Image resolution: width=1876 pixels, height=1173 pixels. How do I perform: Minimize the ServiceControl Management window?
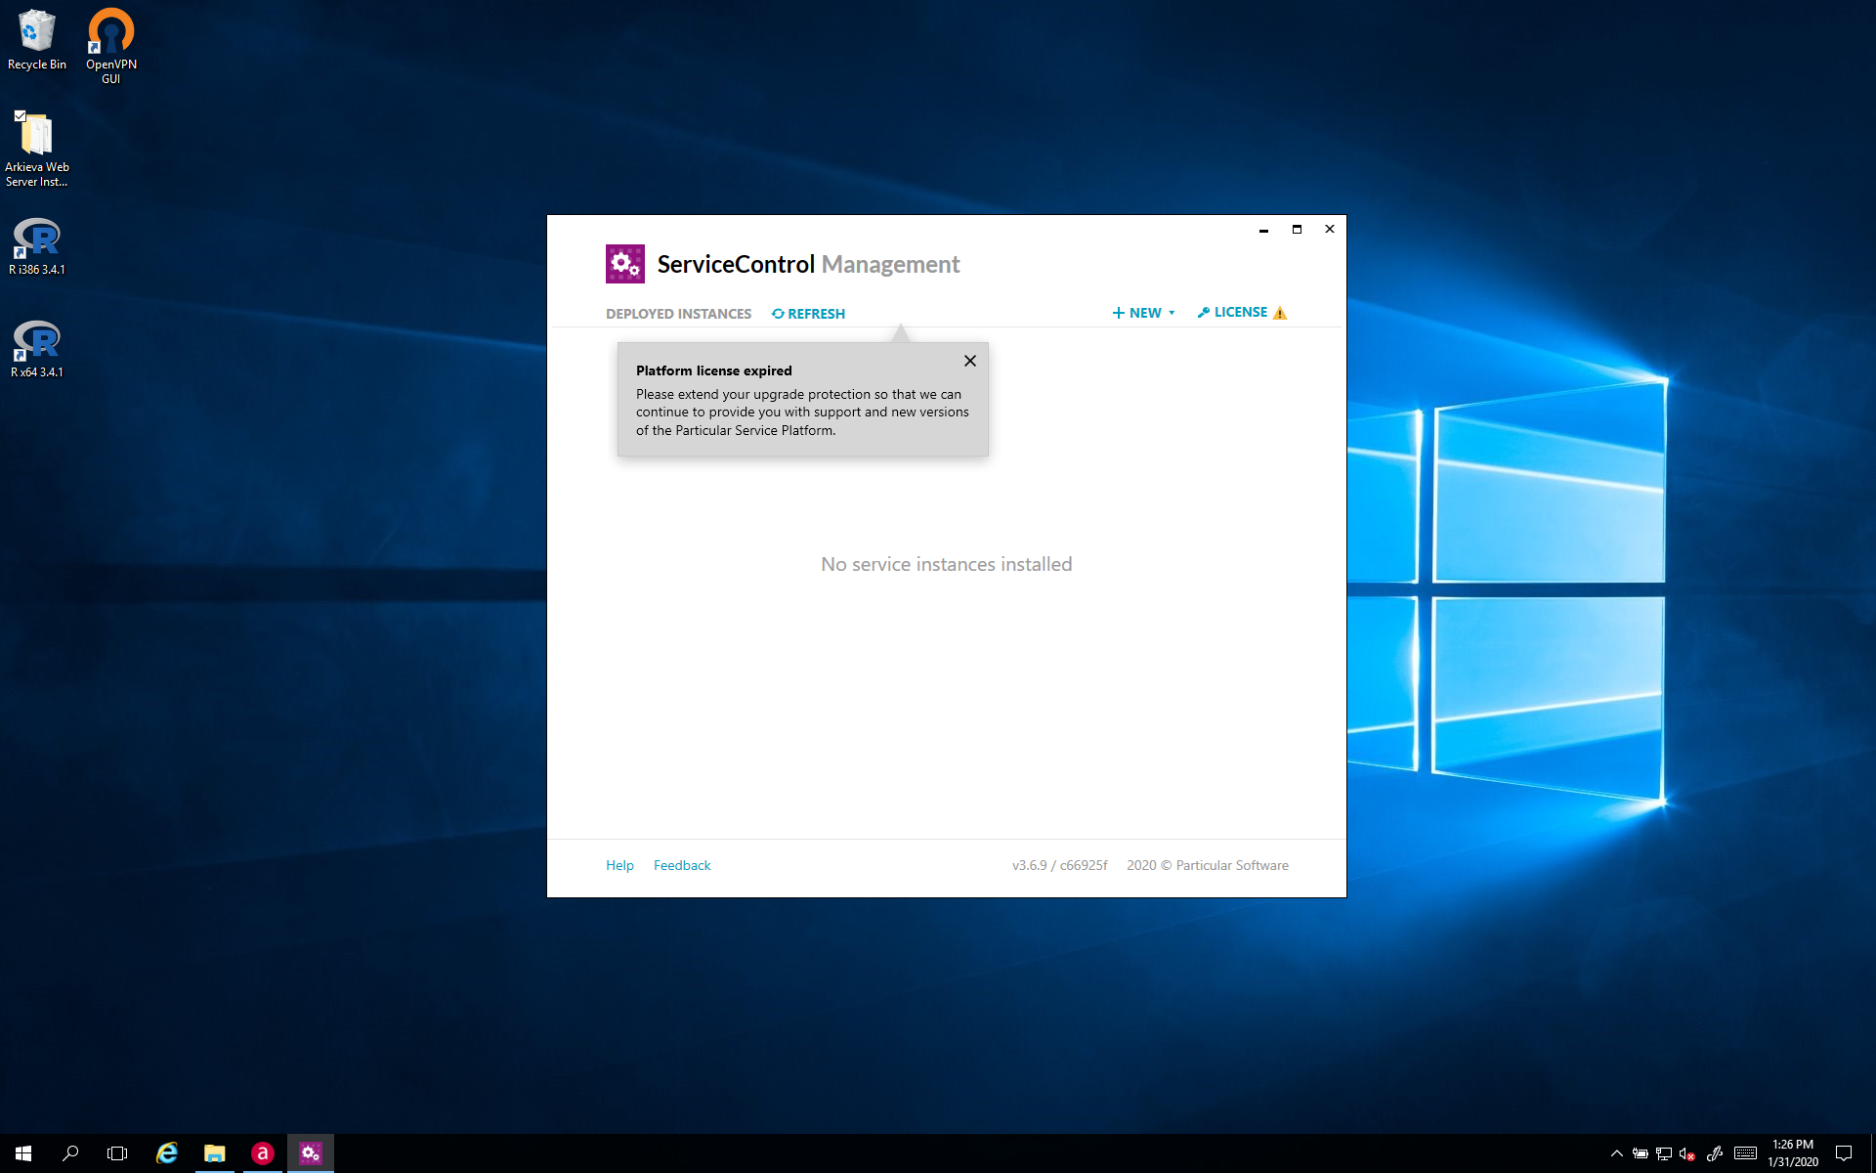(1263, 230)
